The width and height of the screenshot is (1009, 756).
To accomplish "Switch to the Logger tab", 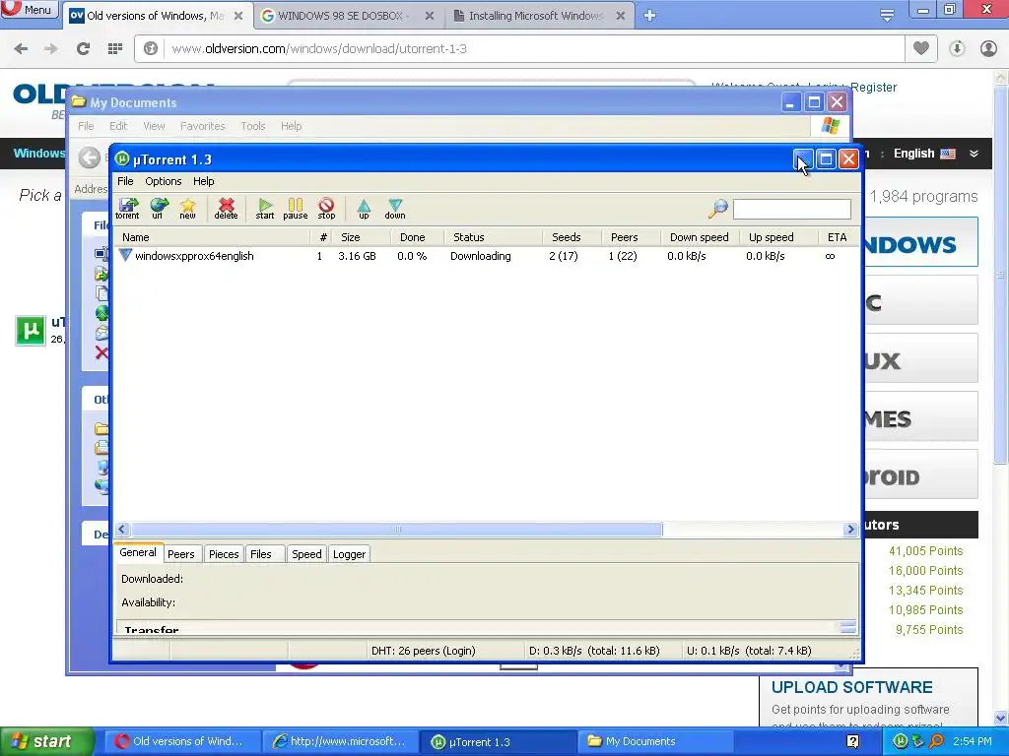I will (350, 554).
